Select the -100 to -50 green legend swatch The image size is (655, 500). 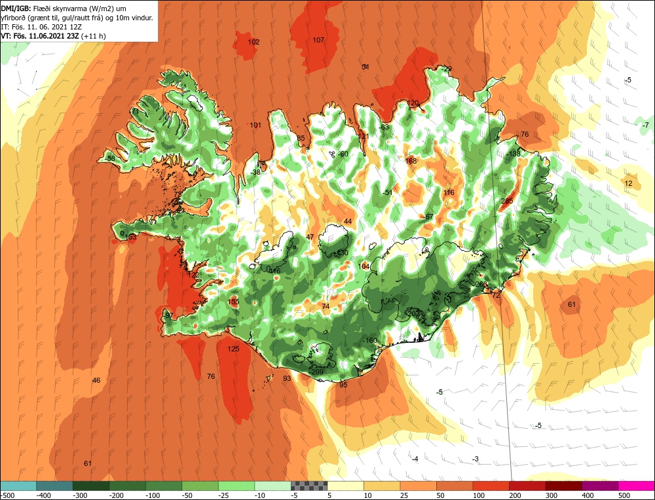coord(164,486)
